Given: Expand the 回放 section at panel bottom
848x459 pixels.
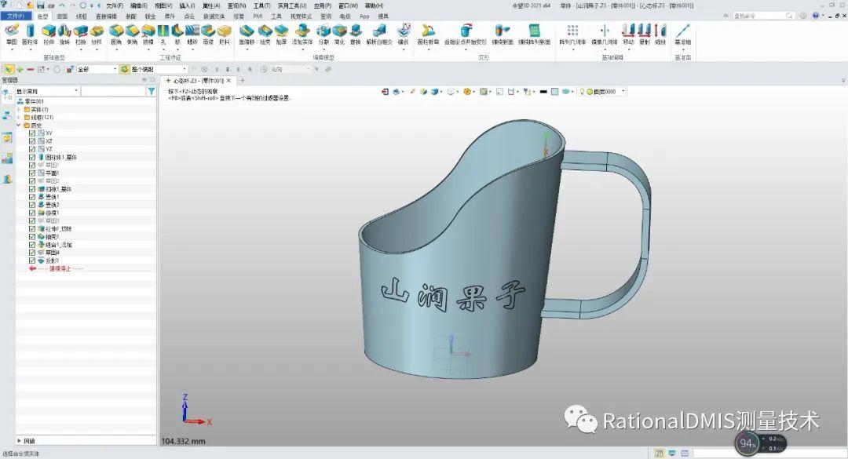Looking at the screenshot, I should 20,441.
